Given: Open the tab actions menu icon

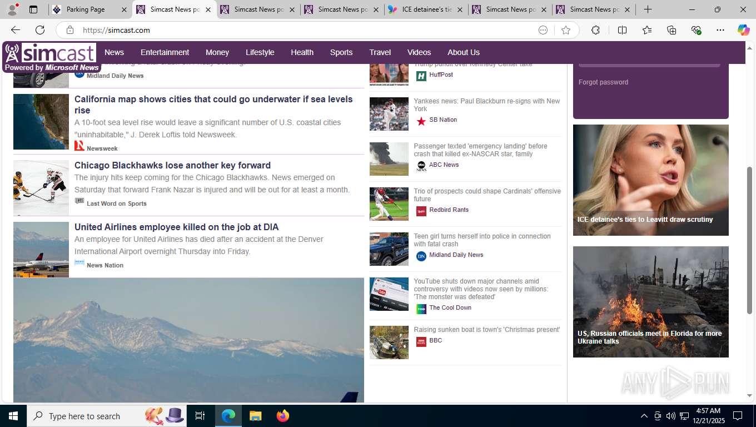Looking at the screenshot, I should (x=33, y=9).
